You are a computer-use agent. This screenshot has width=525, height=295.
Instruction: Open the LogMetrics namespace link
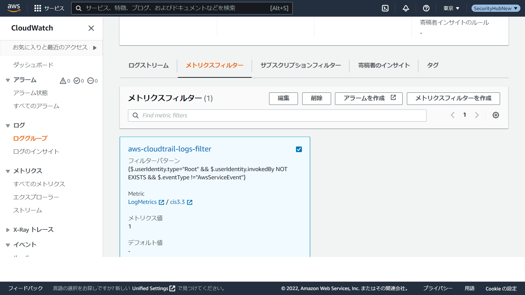[142, 202]
